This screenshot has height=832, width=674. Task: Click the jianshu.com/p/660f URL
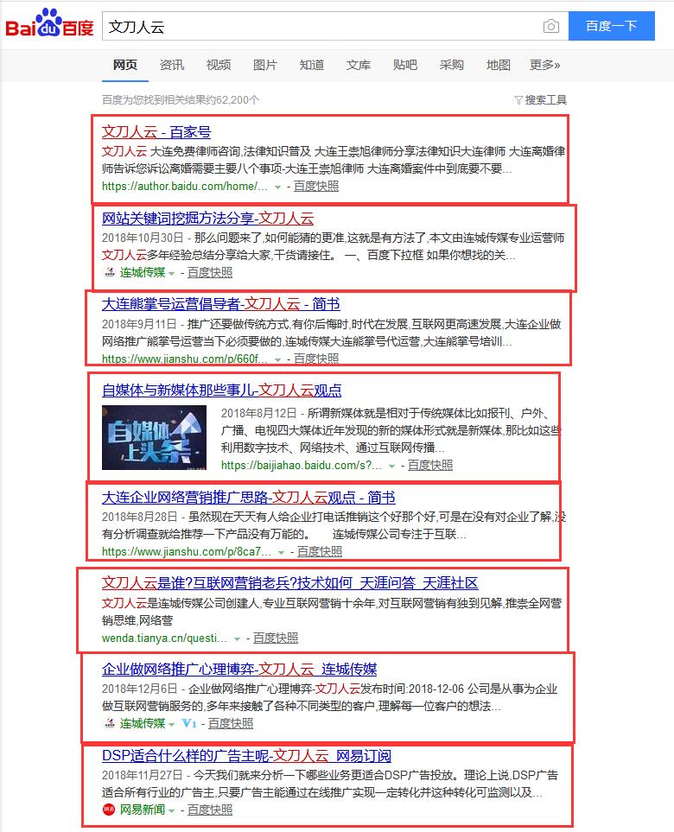(185, 359)
